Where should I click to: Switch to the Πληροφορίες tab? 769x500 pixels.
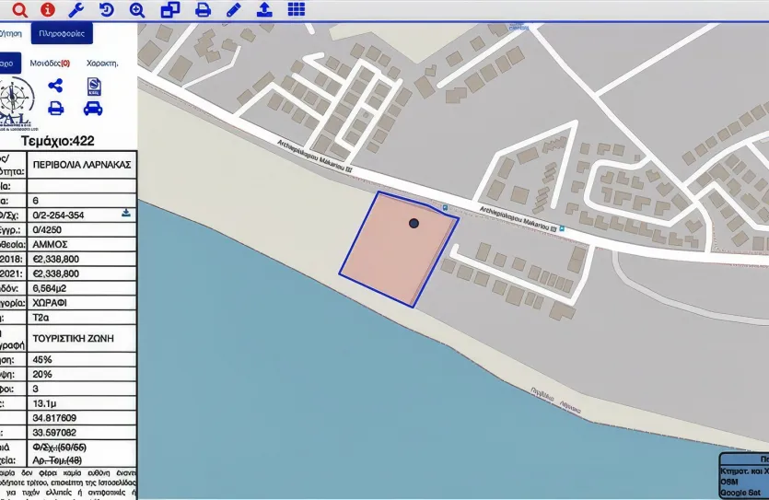point(62,33)
